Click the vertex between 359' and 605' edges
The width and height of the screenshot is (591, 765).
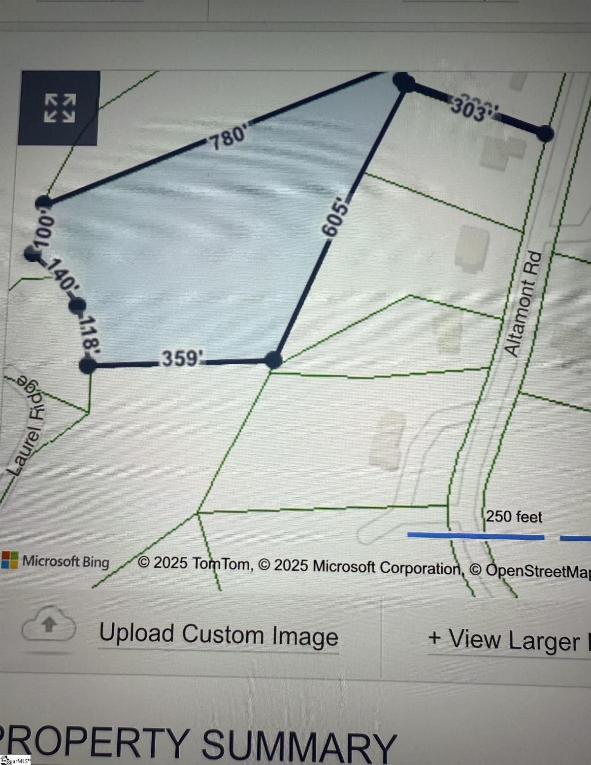tap(273, 359)
